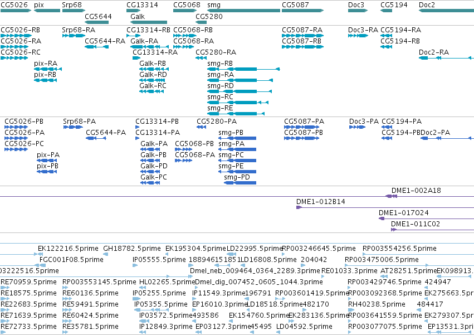
Task: Click the Doc2 gene label
Action: coord(427,5)
